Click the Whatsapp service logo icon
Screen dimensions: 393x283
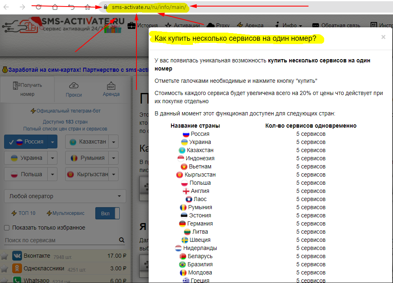click(x=17, y=280)
